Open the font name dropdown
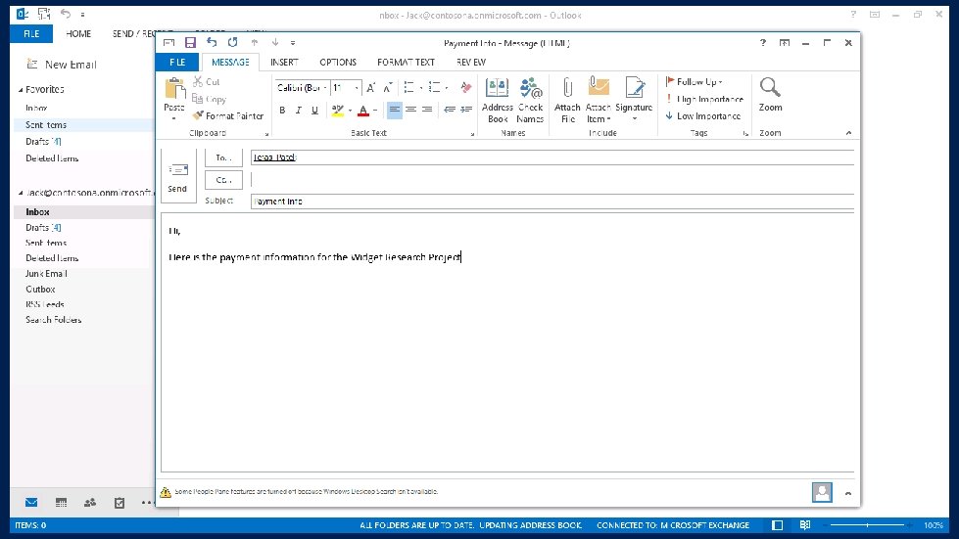 [x=325, y=88]
